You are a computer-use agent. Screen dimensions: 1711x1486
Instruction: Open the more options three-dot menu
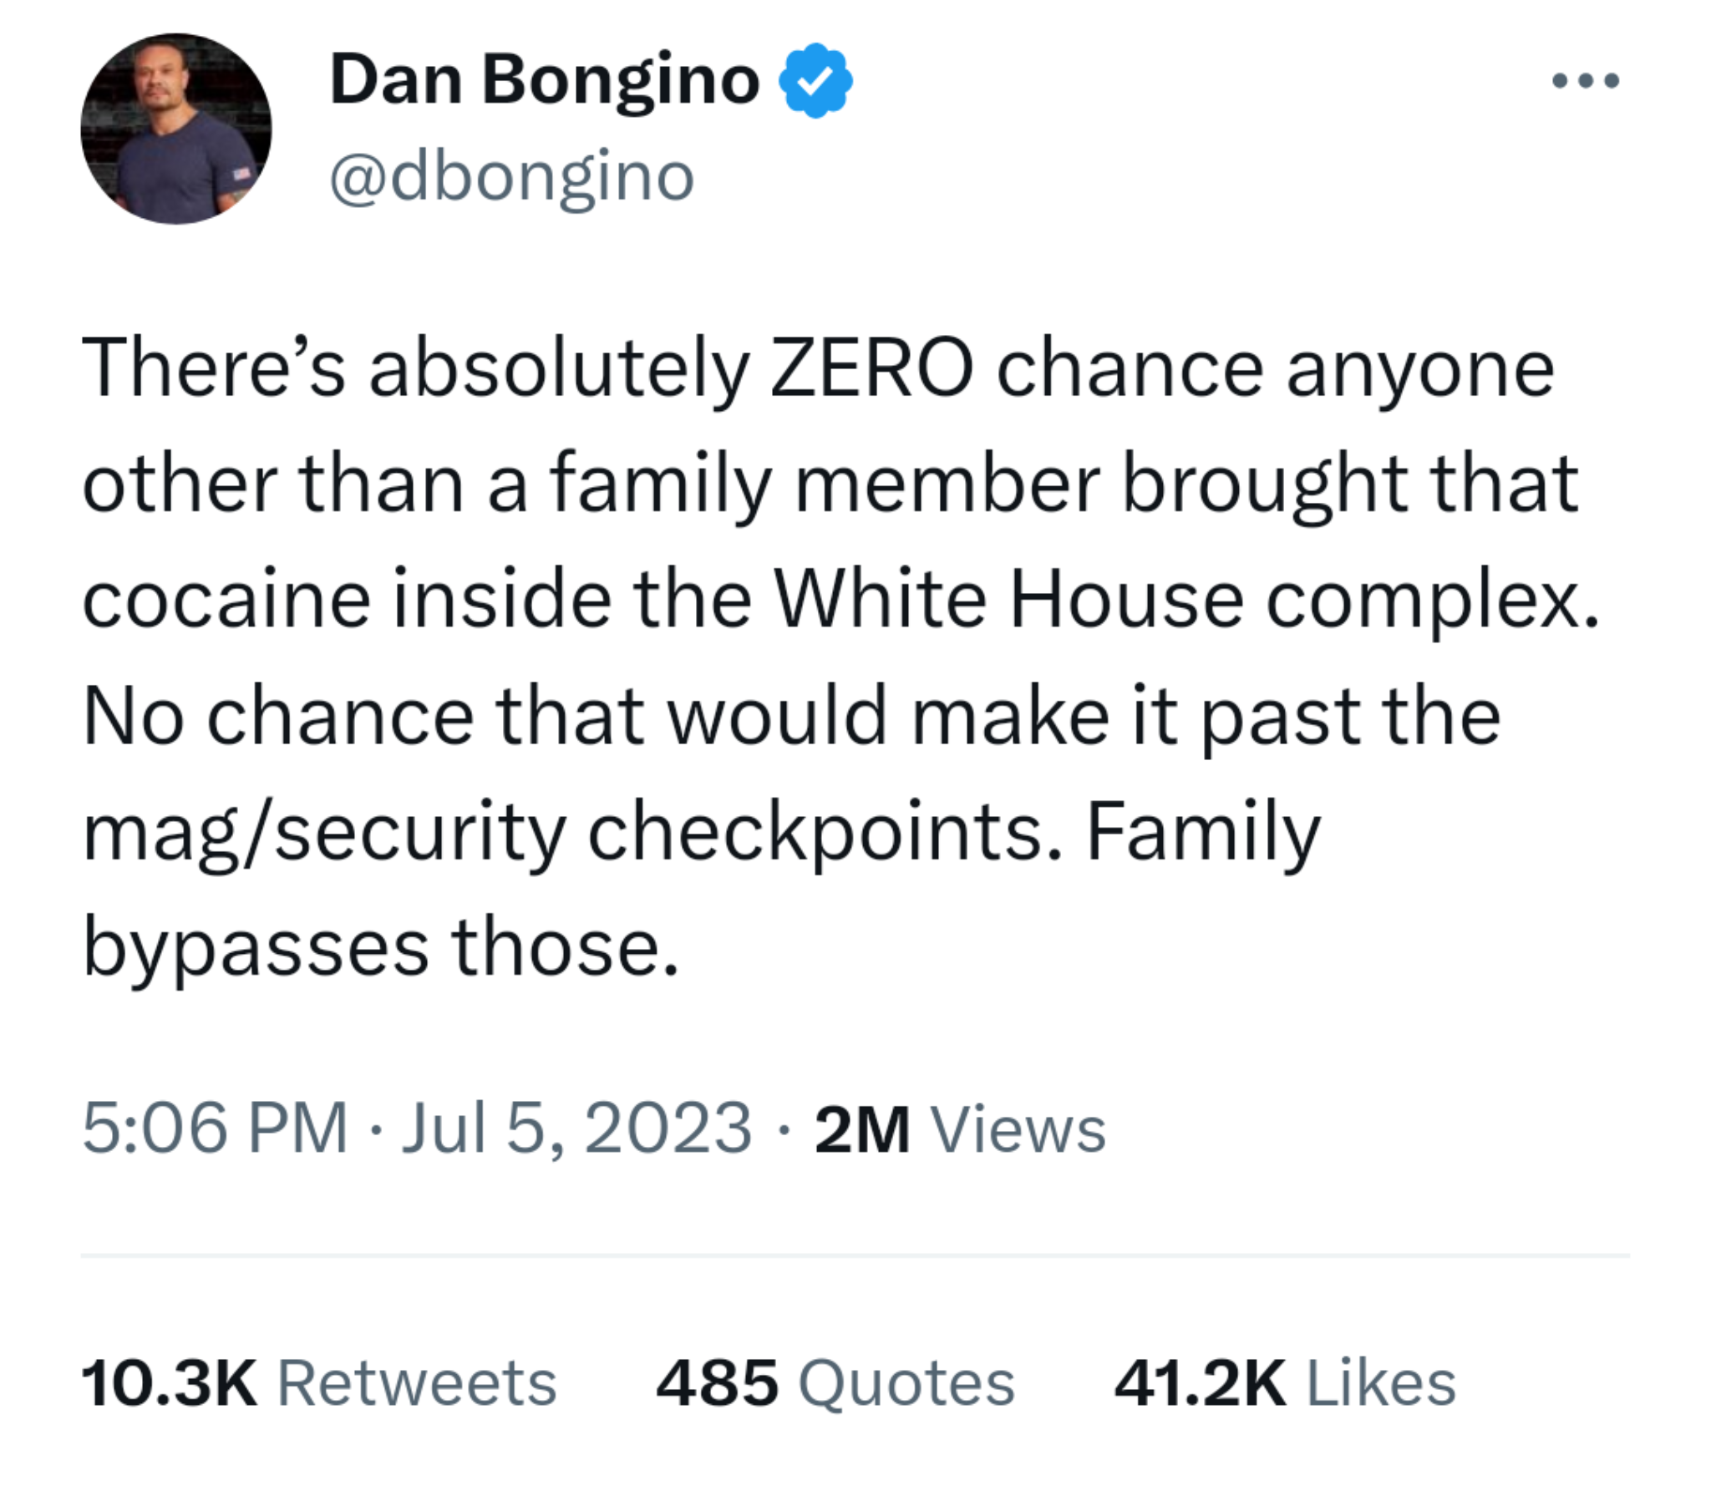coord(1585,81)
